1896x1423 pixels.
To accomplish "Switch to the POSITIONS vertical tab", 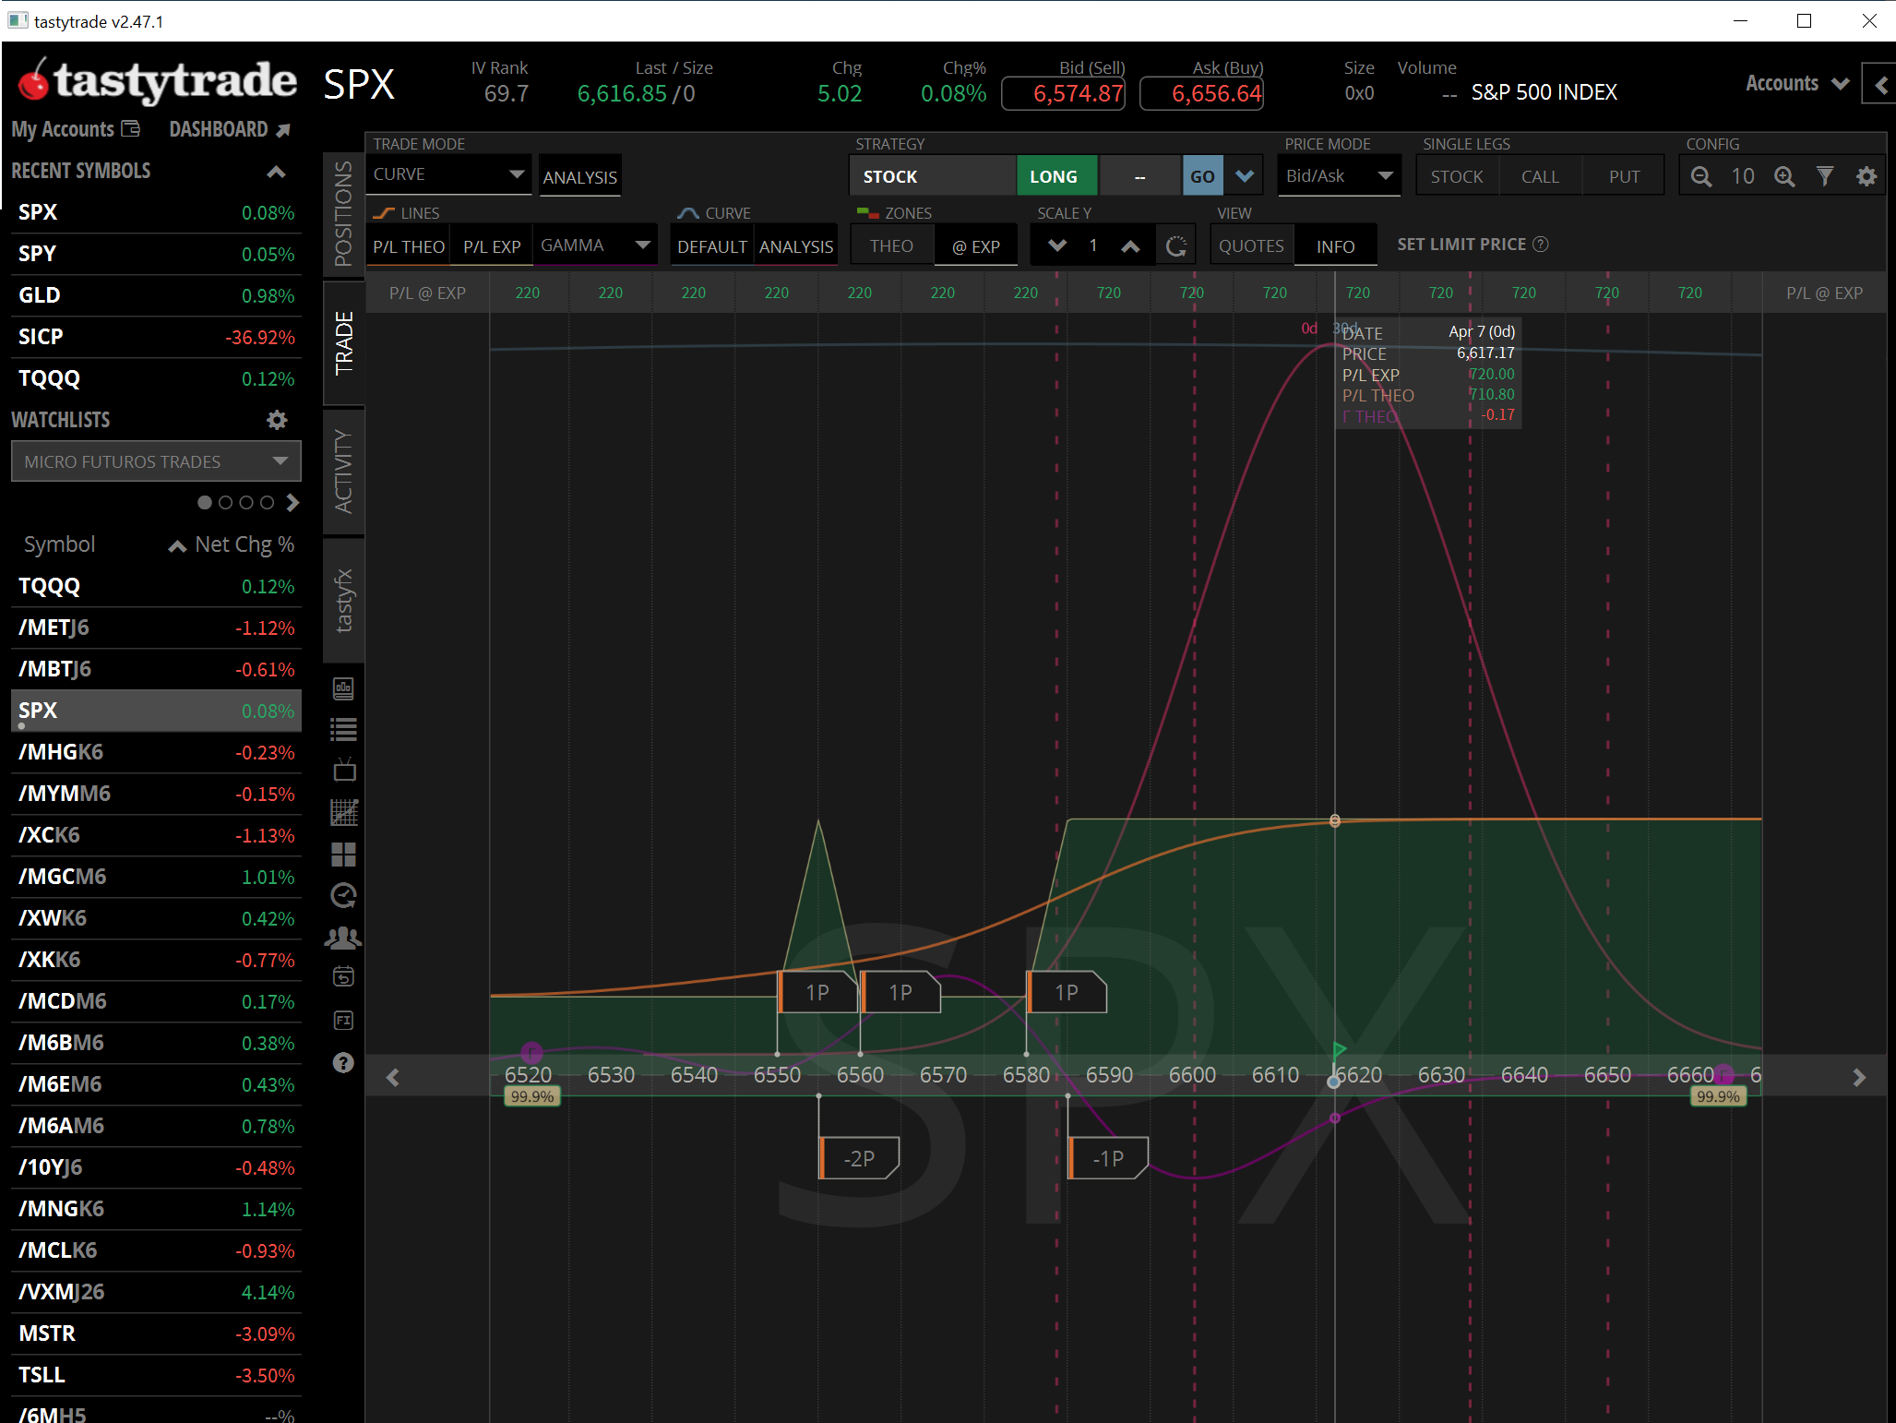I will 344,213.
